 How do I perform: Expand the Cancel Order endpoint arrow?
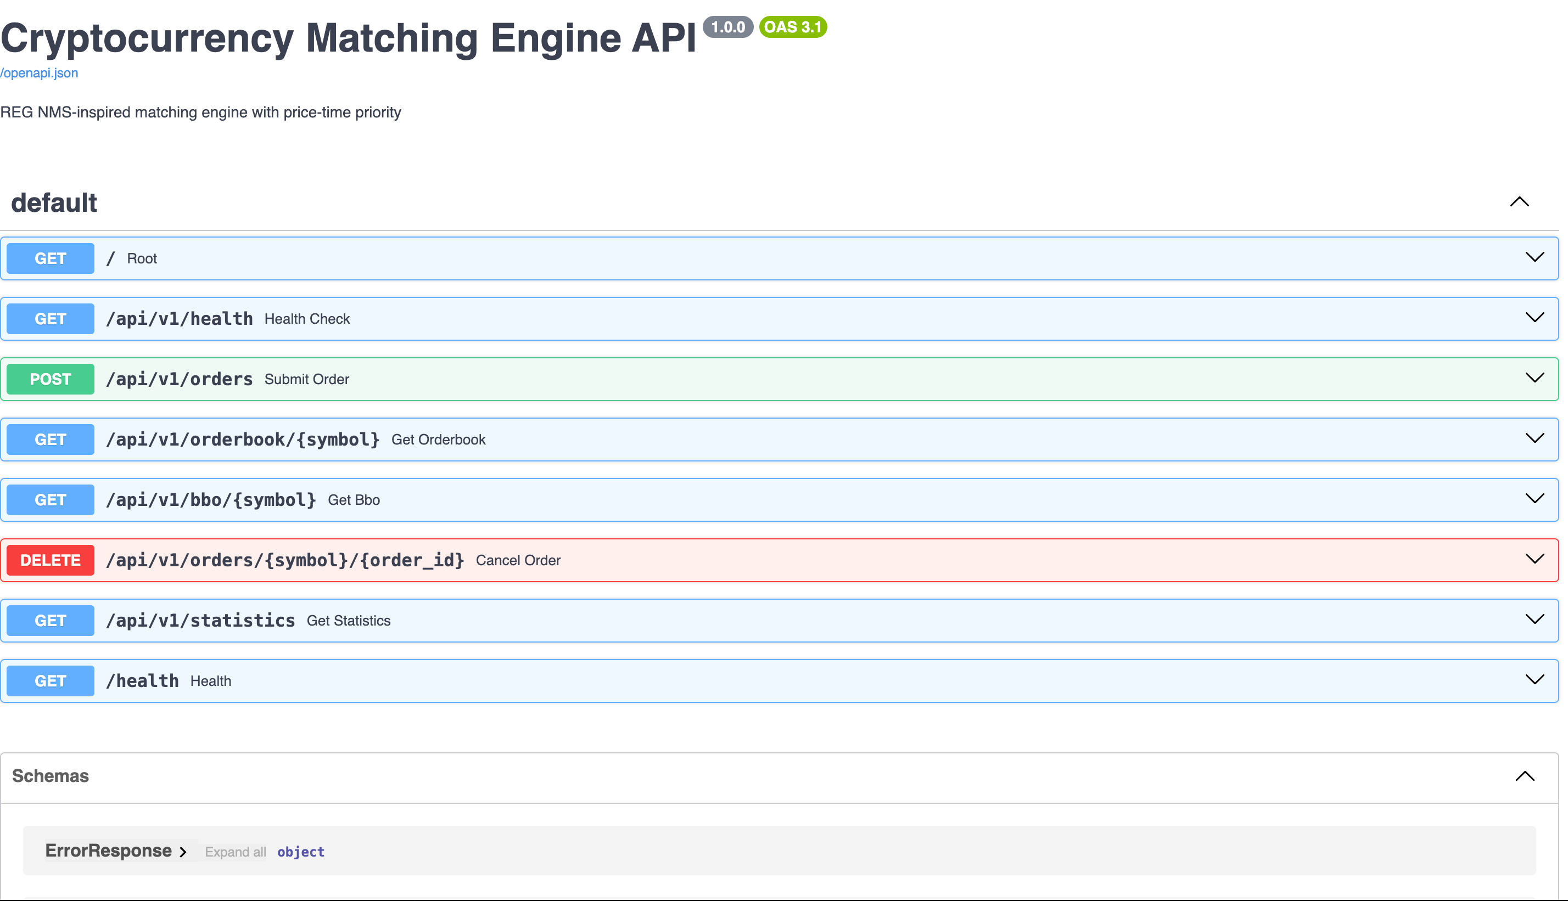coord(1535,559)
